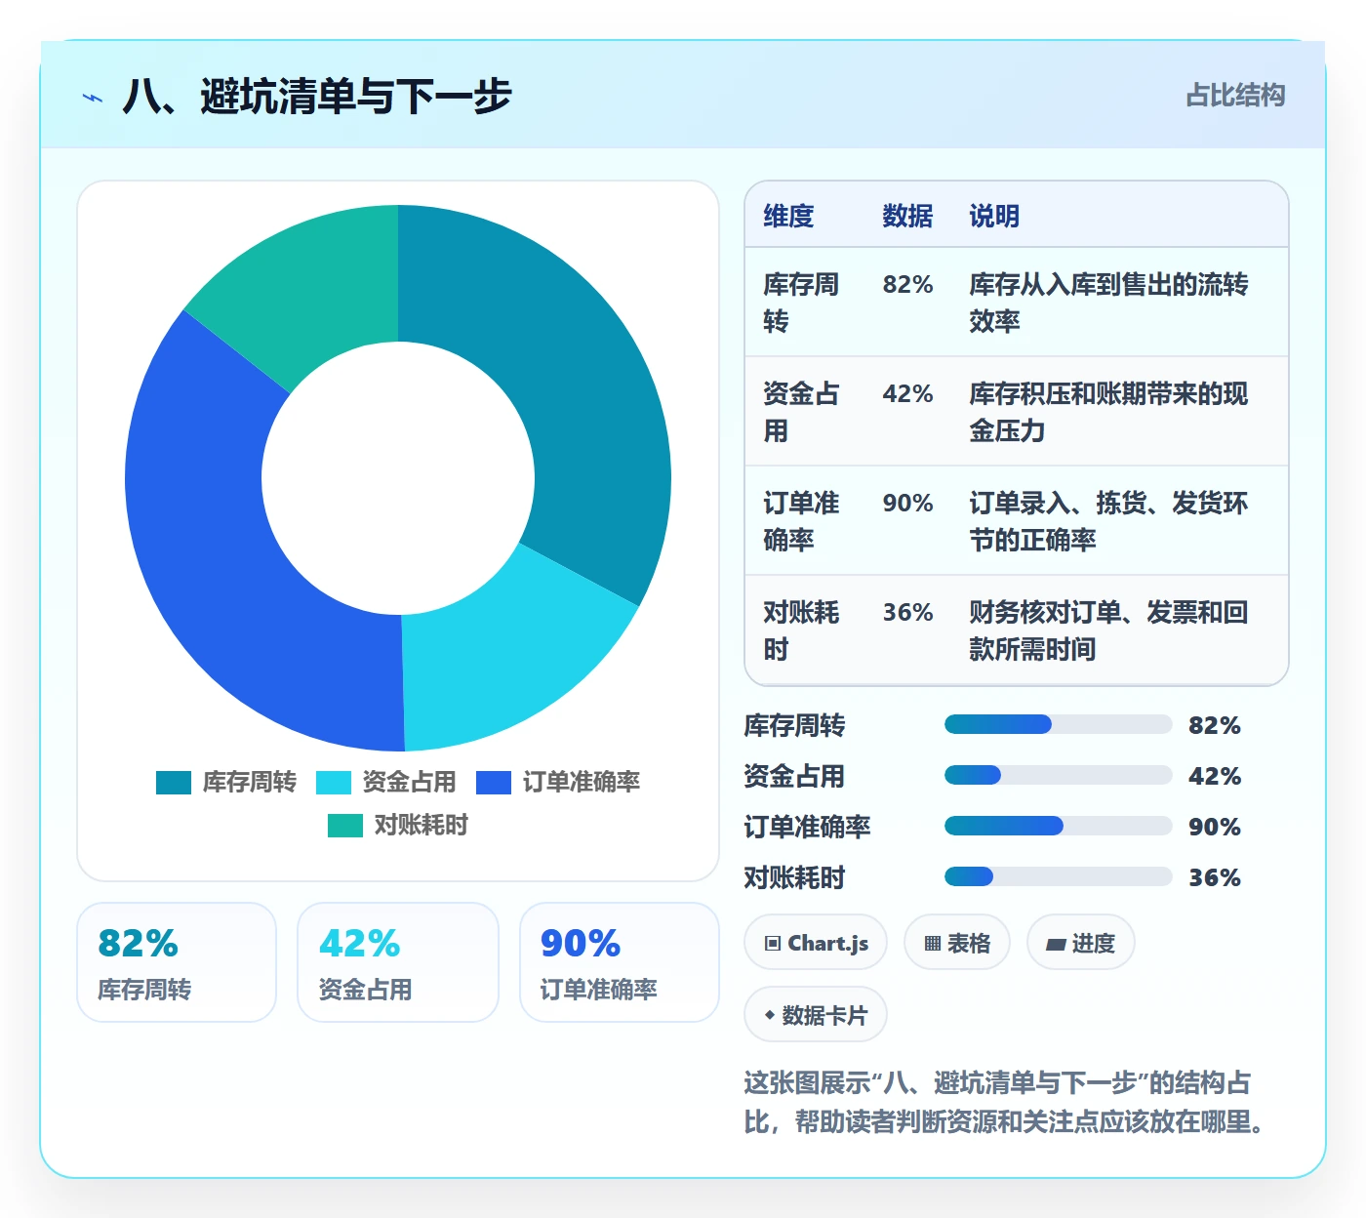Image resolution: width=1366 pixels, height=1218 pixels.
Task: Click the 对账耗时 label in the progress list
Action: (794, 877)
